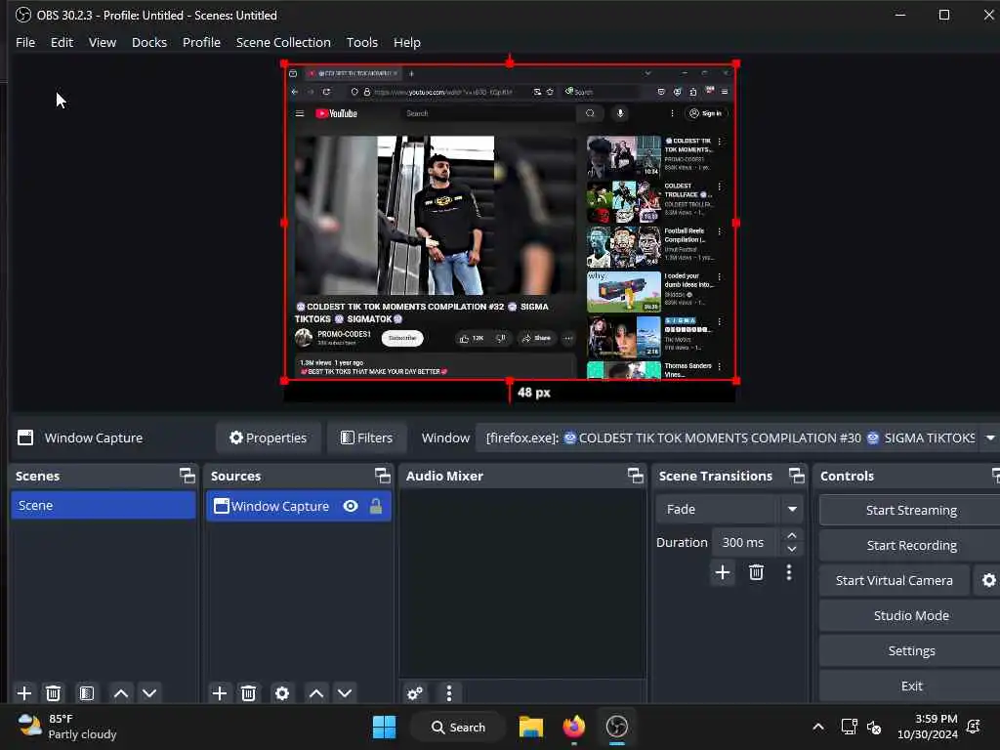Move scene up arrow in Scenes dock
The image size is (1000, 750).
(120, 693)
